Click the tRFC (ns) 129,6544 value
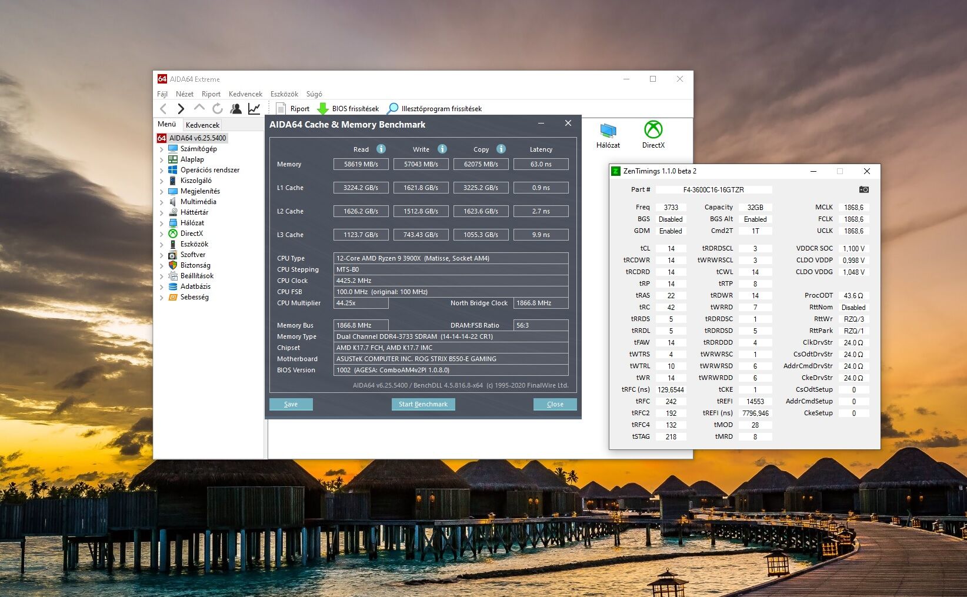 coord(671,389)
